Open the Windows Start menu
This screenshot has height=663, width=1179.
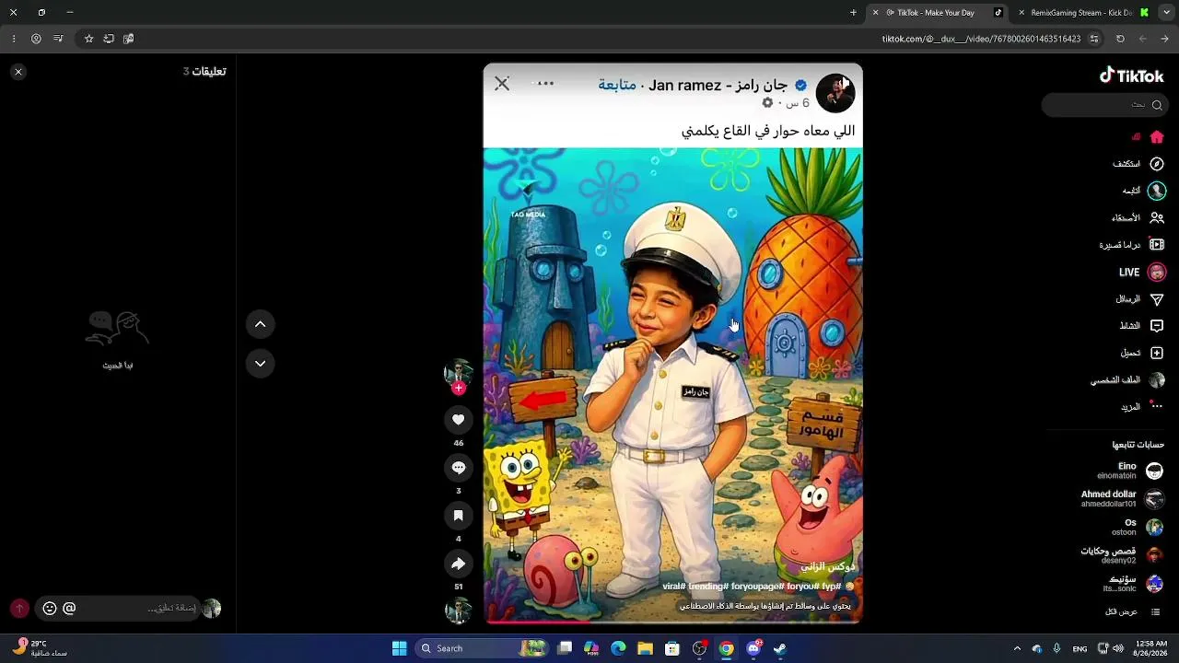(399, 648)
